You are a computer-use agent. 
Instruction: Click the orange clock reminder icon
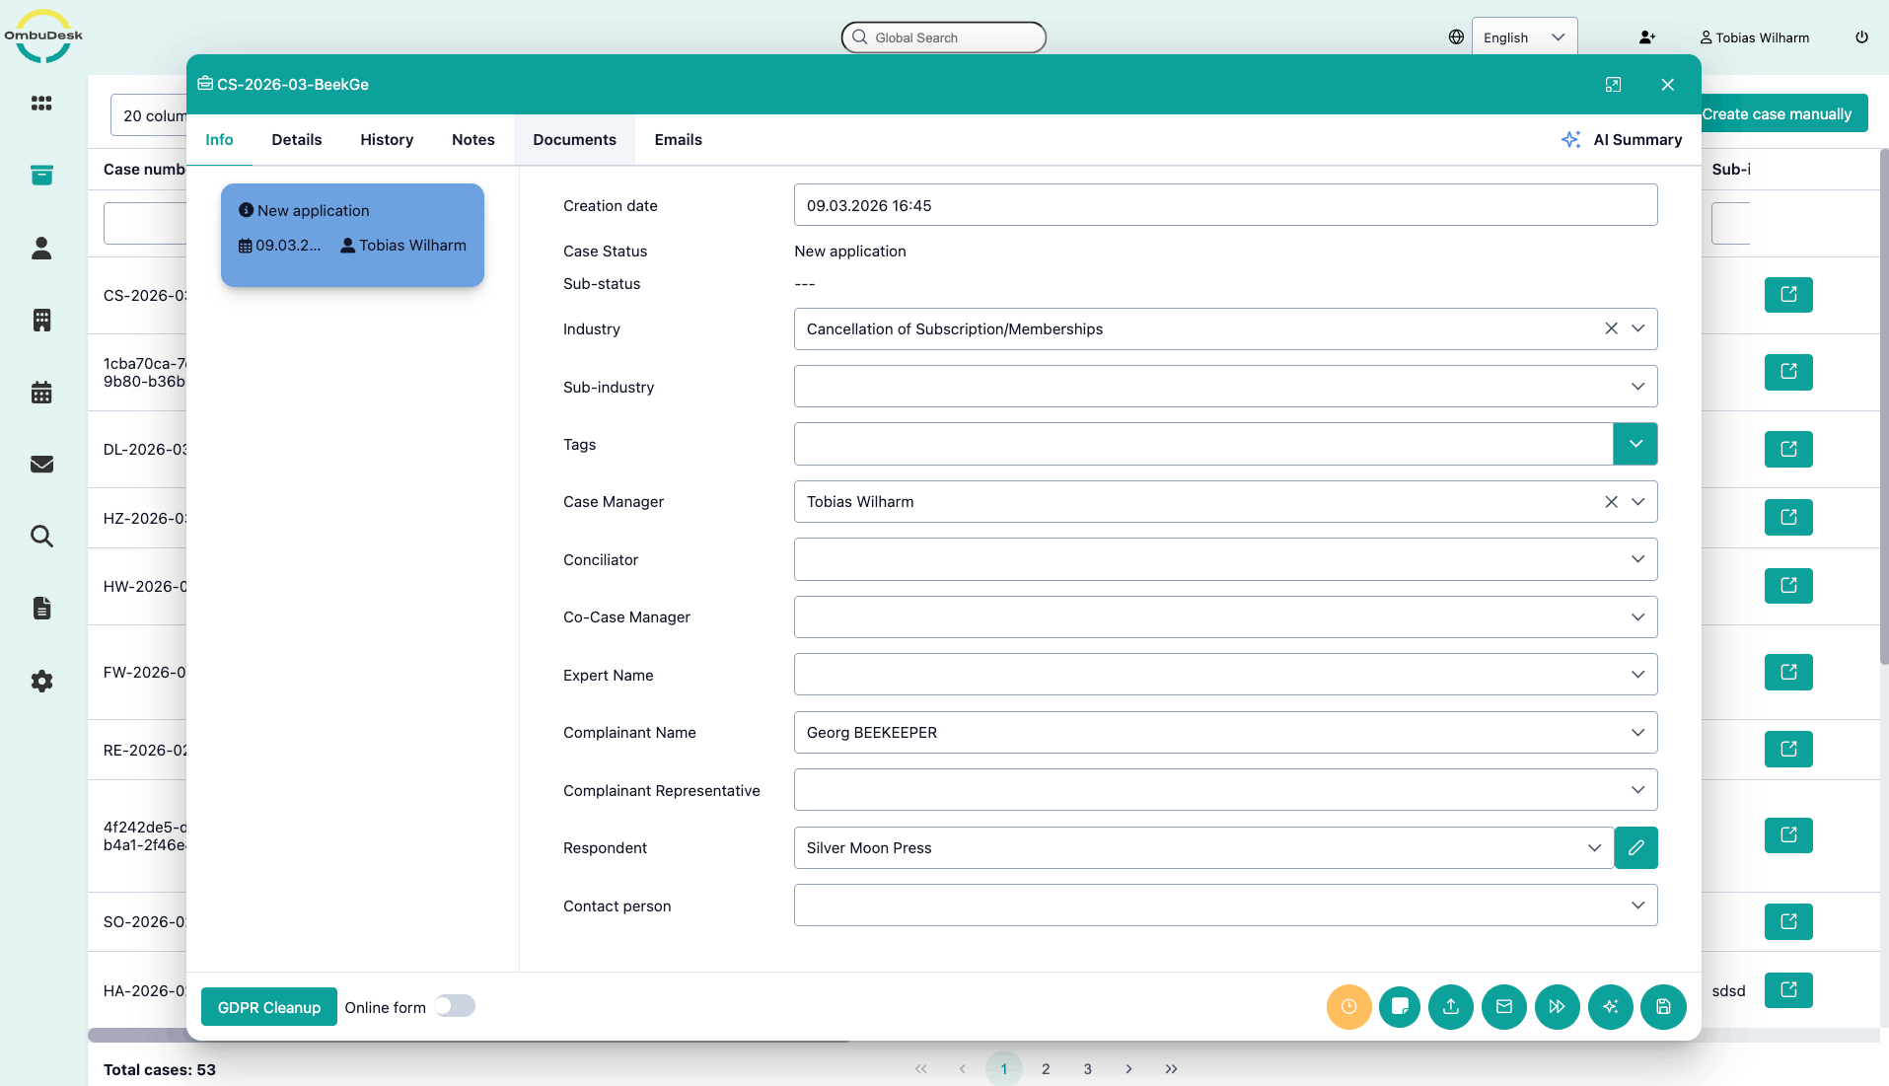tap(1348, 1007)
